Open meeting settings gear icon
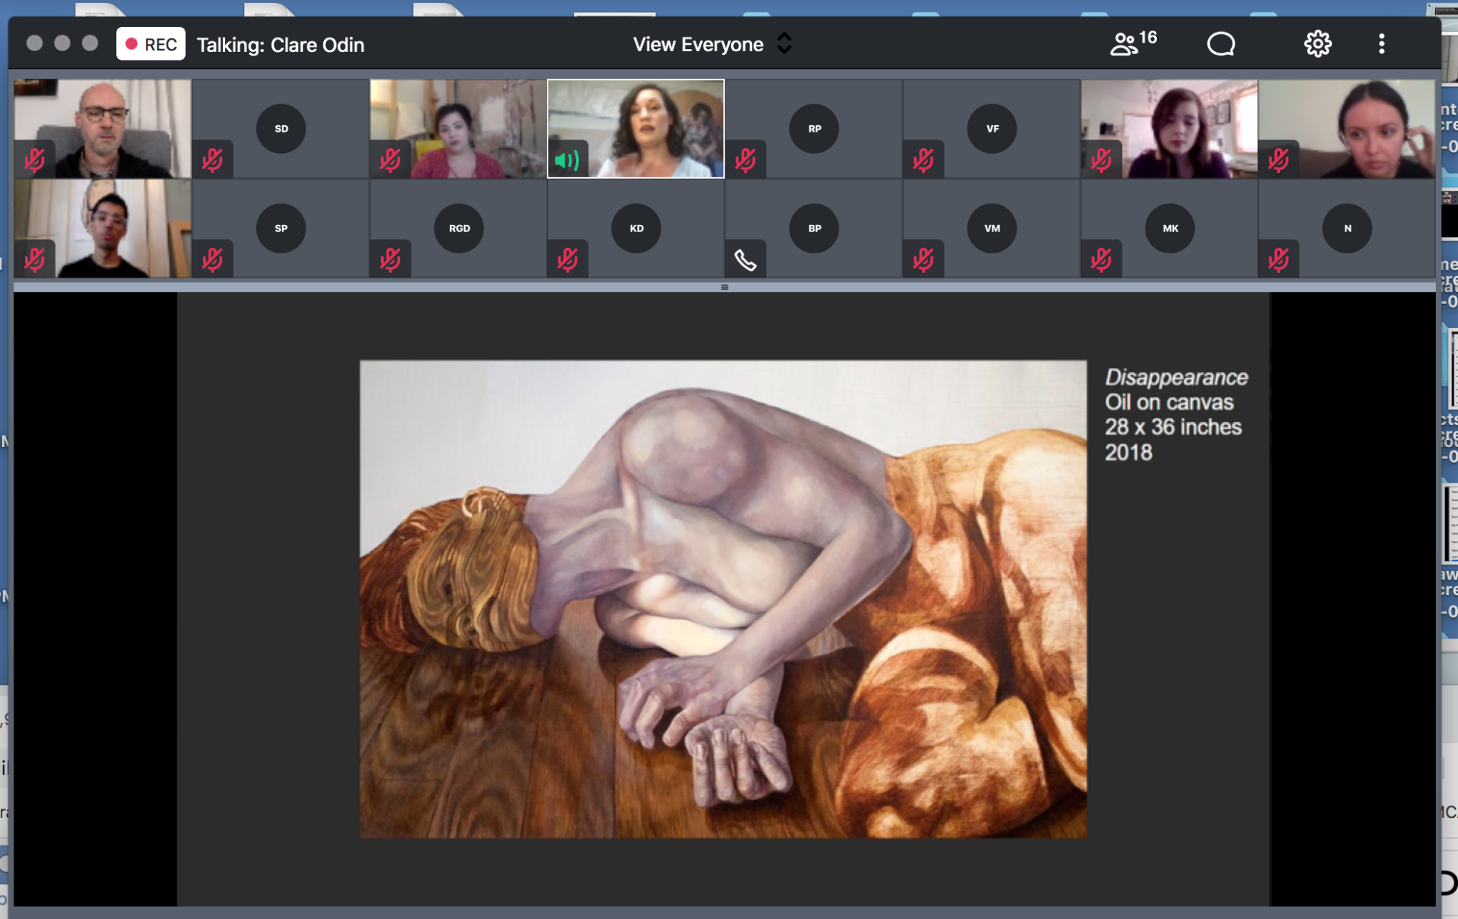 1318,43
